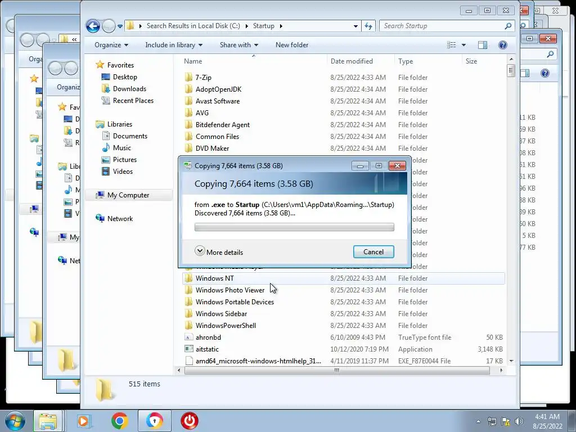This screenshot has height=432, width=576.
Task: Show the preview pane icon
Action: (x=483, y=45)
